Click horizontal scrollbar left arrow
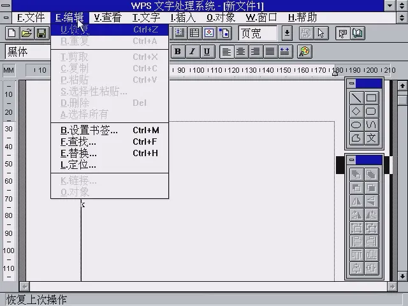Screen dimensions: 408x306 (24, 287)
